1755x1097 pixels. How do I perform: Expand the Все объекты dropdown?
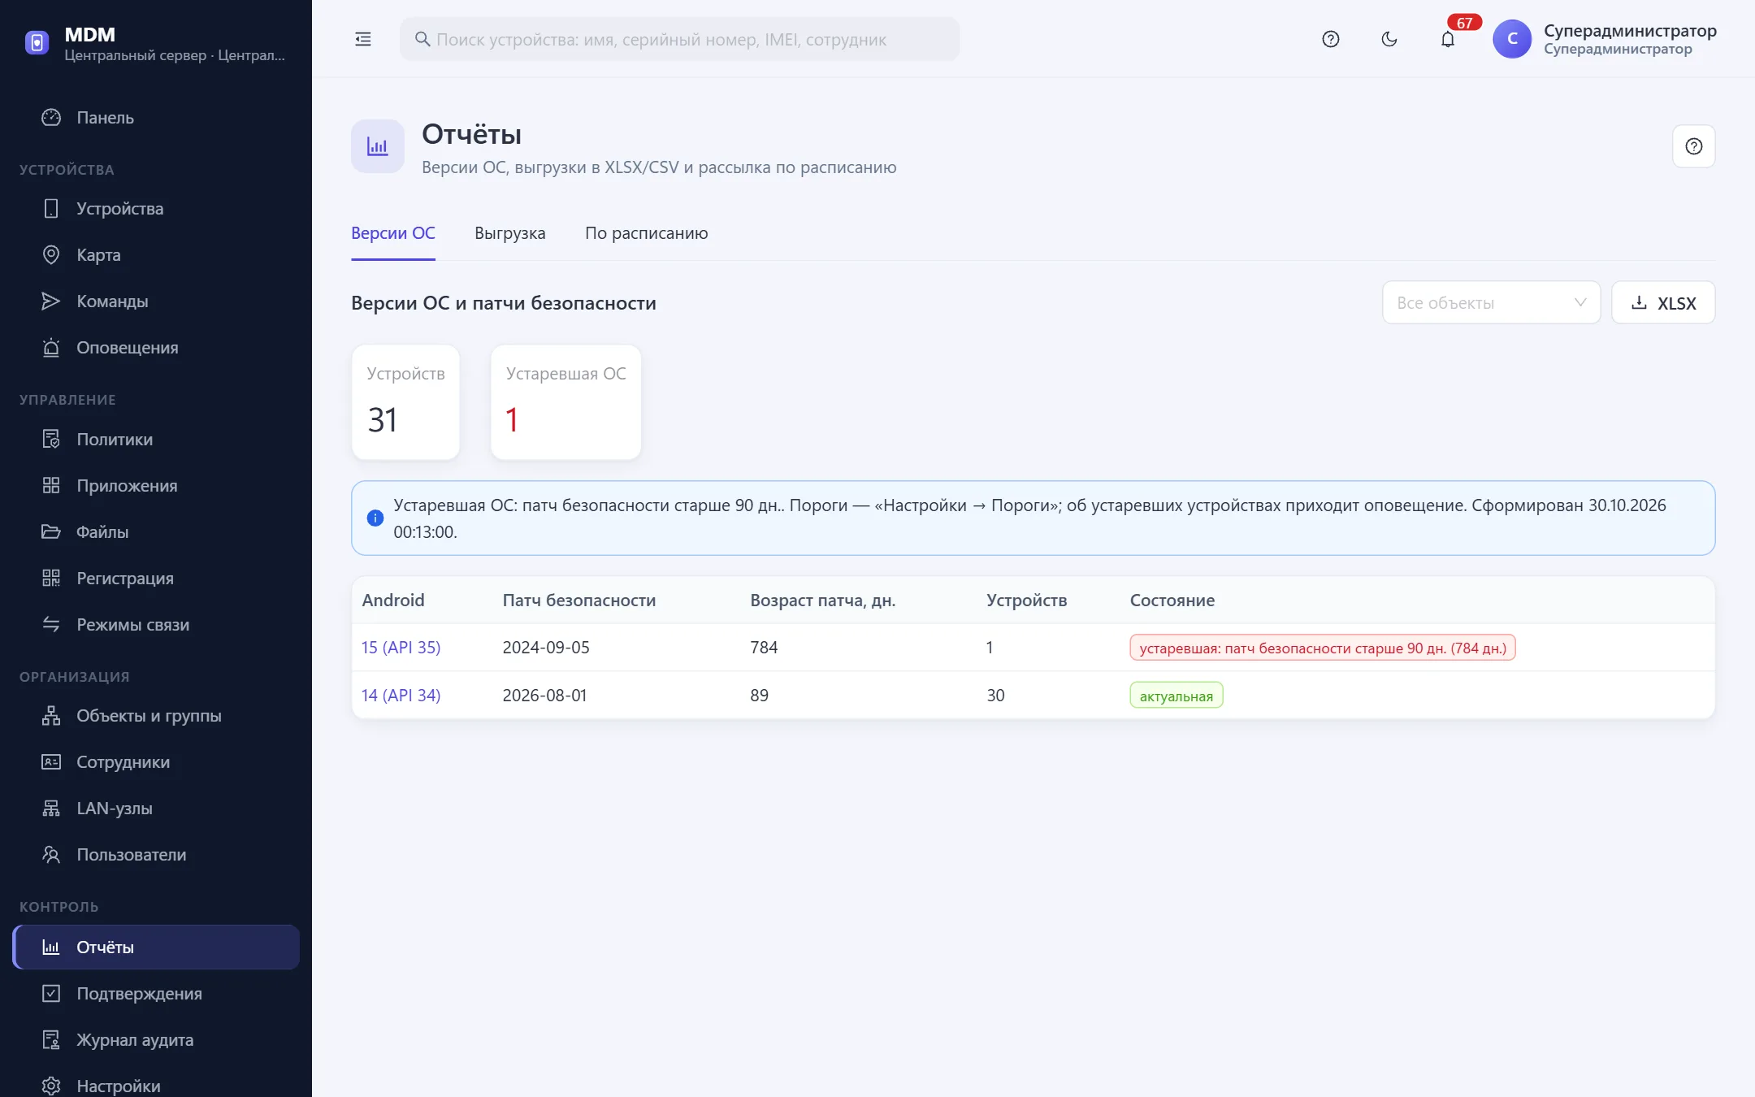pos(1491,303)
